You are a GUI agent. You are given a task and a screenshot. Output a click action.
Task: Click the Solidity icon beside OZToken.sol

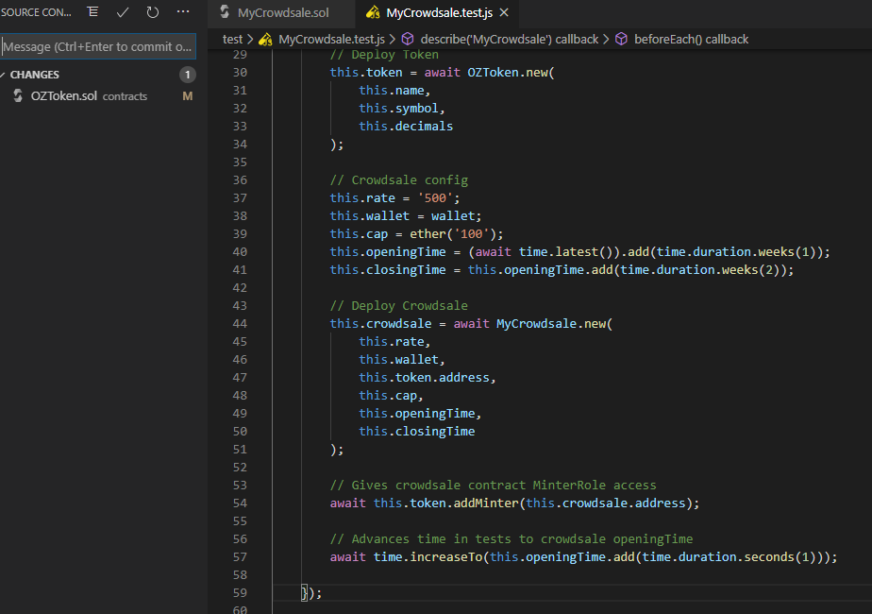point(18,95)
